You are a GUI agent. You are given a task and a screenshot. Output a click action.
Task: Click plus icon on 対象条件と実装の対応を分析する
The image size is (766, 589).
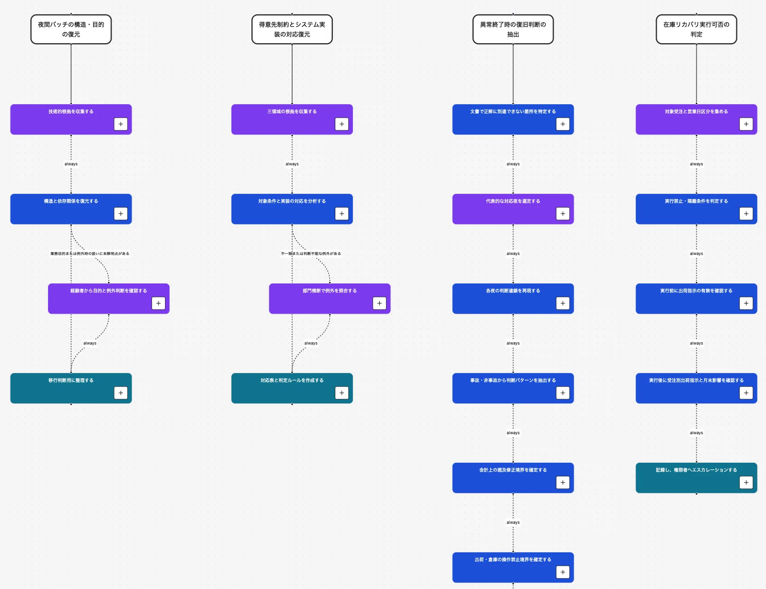point(342,213)
